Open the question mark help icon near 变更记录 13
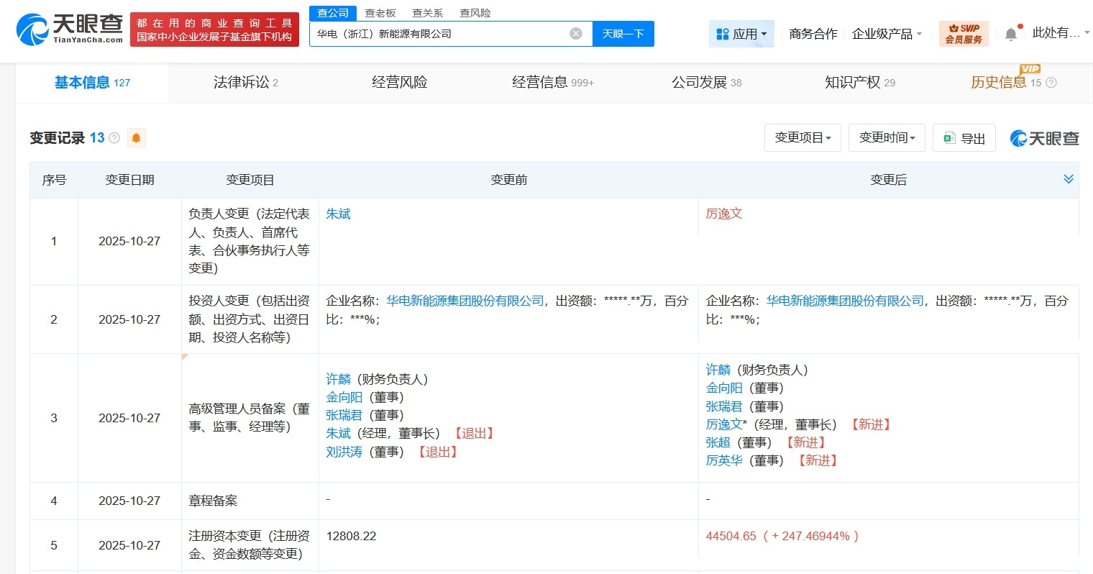The image size is (1093, 574). pyautogui.click(x=115, y=138)
